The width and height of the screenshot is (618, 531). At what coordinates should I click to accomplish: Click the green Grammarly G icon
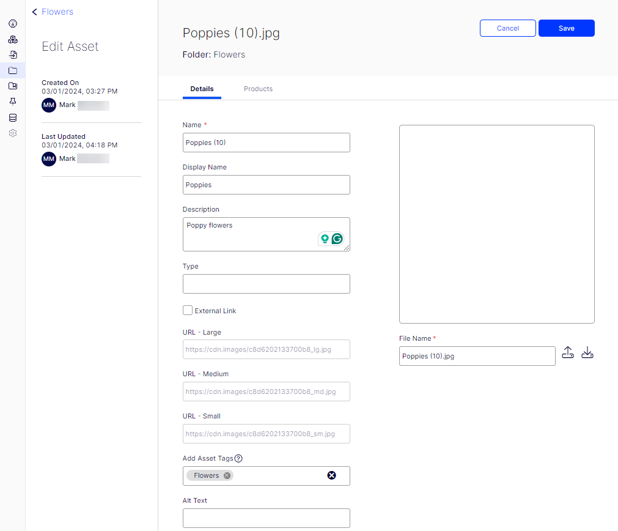(x=337, y=239)
